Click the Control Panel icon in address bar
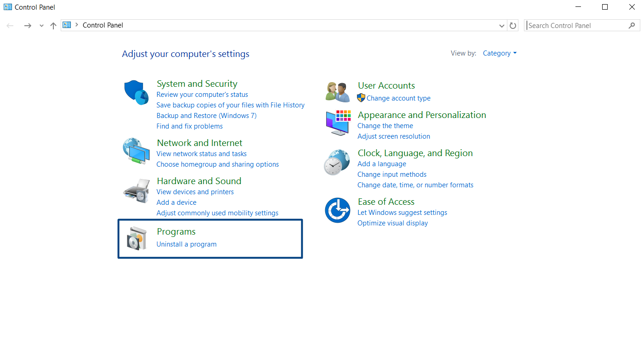Screen dimensions: 644x337 point(67,25)
